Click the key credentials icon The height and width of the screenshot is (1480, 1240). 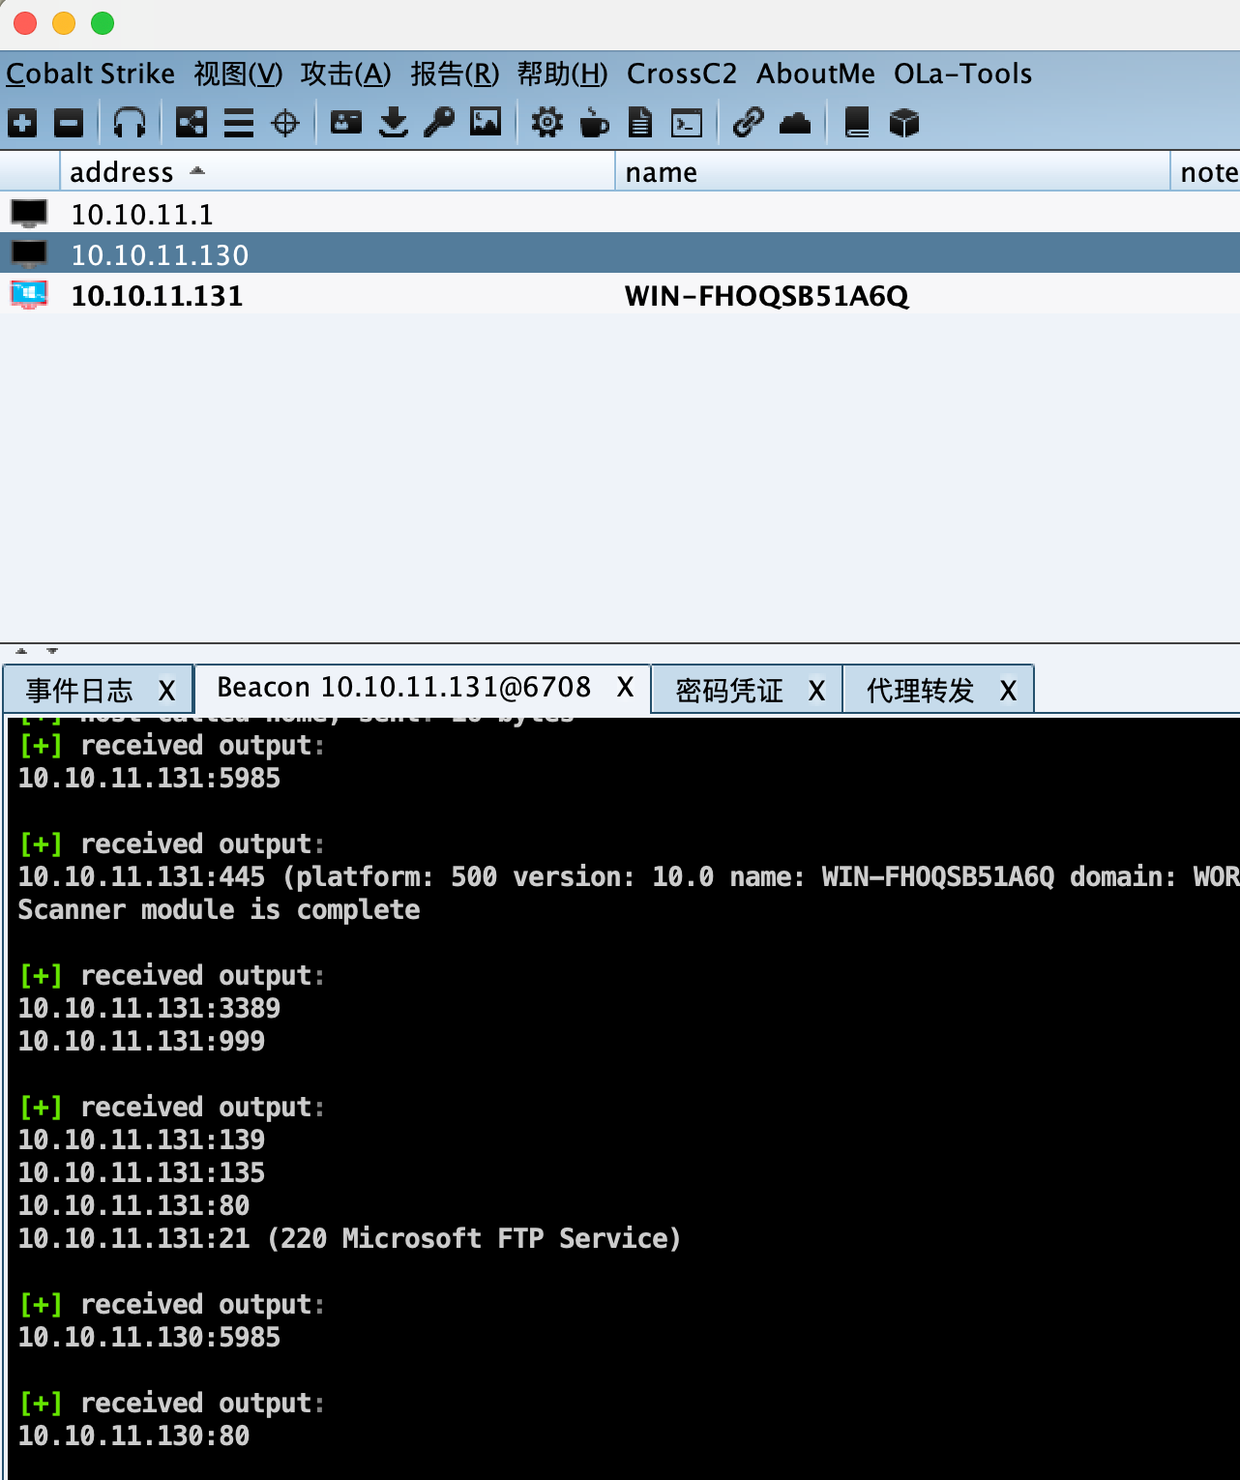point(439,123)
